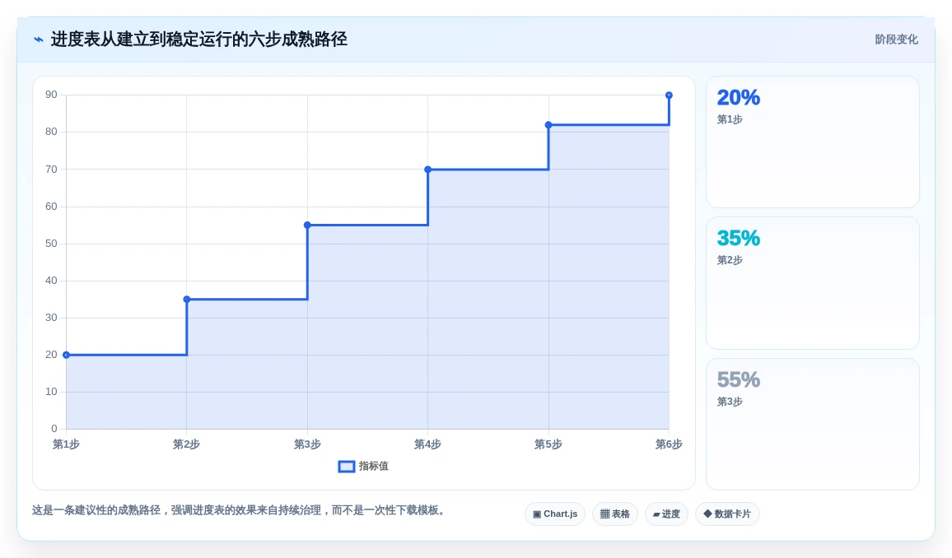Screen dimensions: 952x558
Task: Click the 第4步 x-axis label
Action: point(427,444)
